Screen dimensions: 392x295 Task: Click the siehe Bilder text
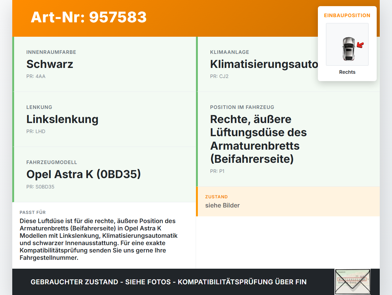pos(222,205)
